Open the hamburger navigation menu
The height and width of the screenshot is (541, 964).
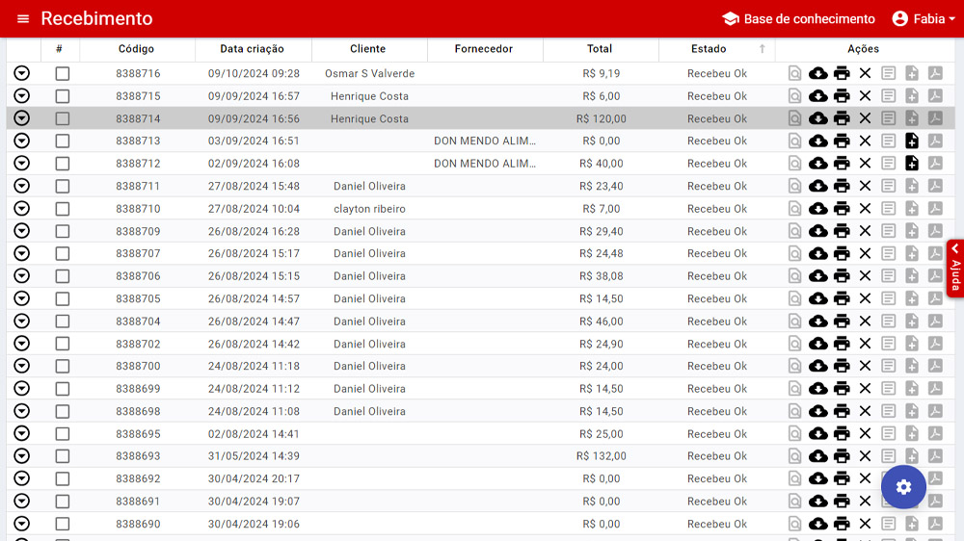(23, 19)
